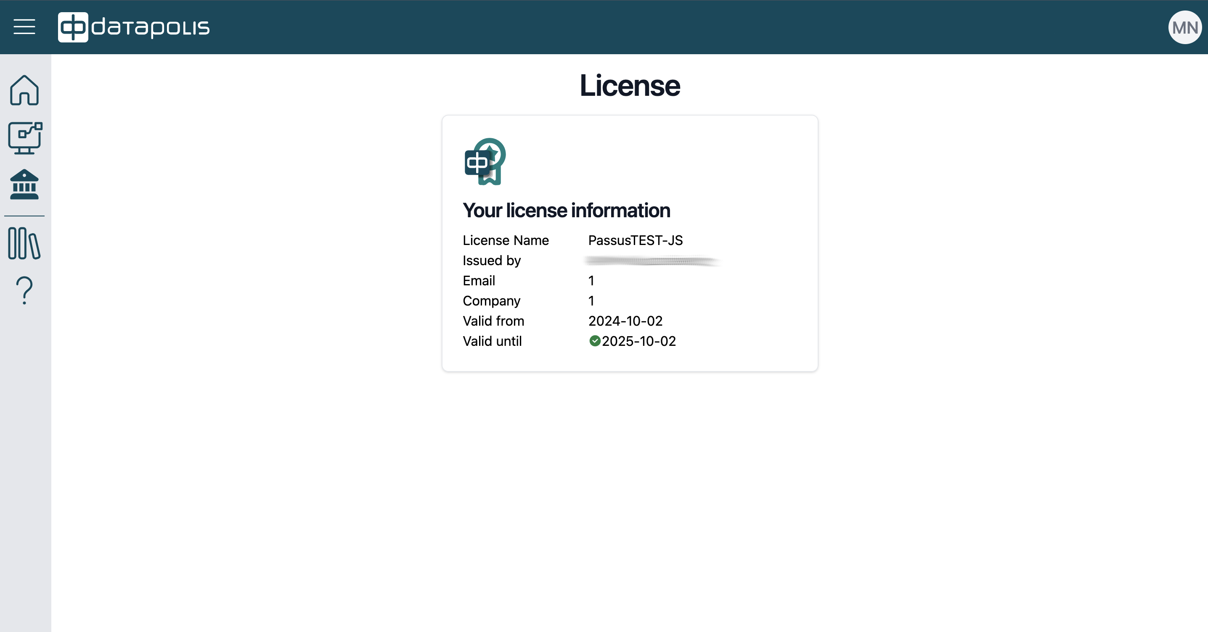Open the administration bank building icon
The width and height of the screenshot is (1208, 632).
(x=24, y=184)
